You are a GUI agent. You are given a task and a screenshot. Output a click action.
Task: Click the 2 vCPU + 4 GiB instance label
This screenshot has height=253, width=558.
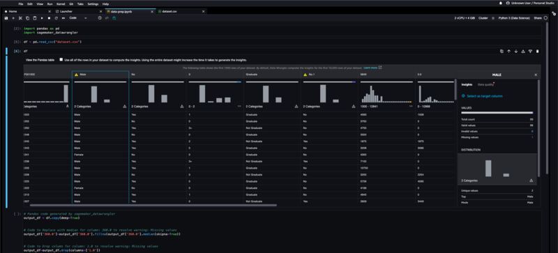pyautogui.click(x=465, y=18)
